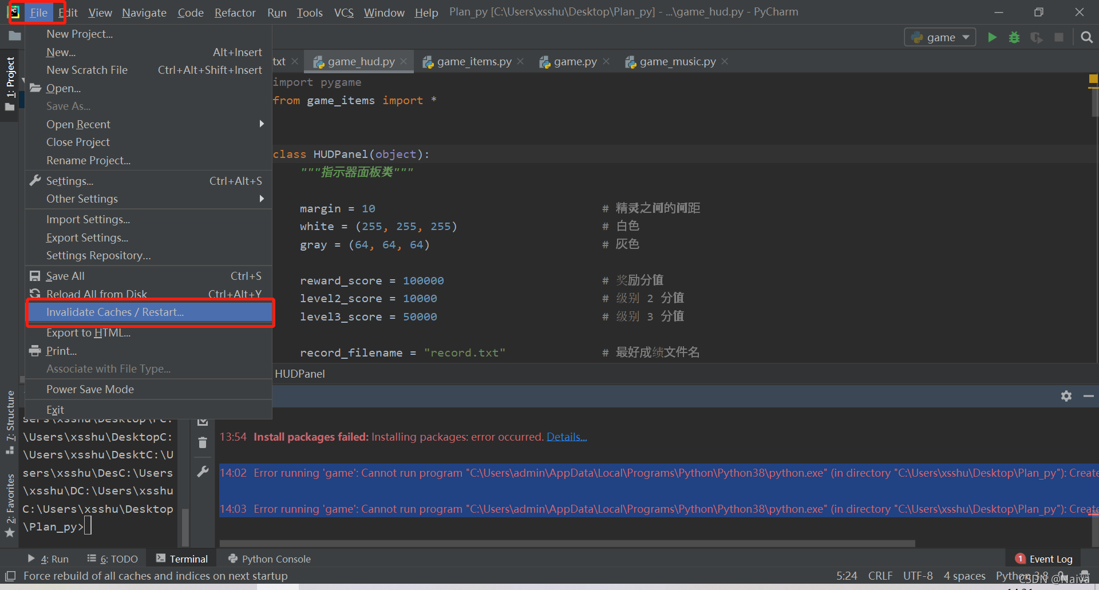Click Close Project menu item
Image resolution: width=1099 pixels, height=590 pixels.
click(149, 142)
